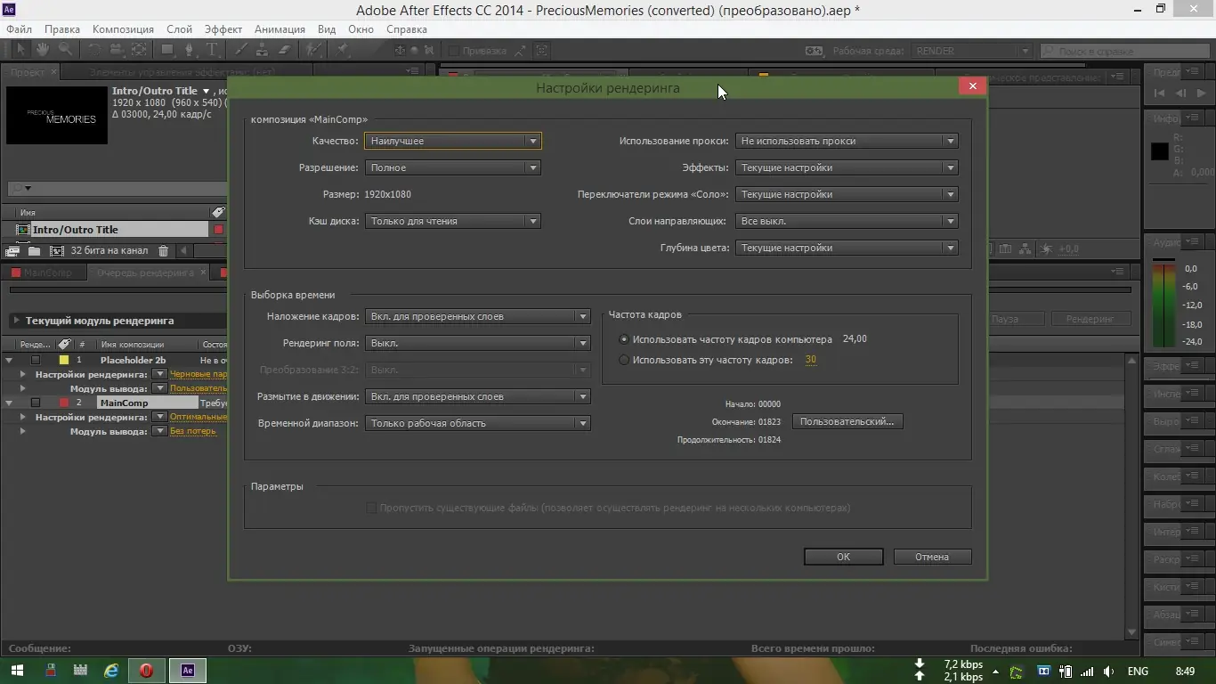The height and width of the screenshot is (684, 1216).
Task: Select the Clone Stamp tool
Action: [263, 50]
